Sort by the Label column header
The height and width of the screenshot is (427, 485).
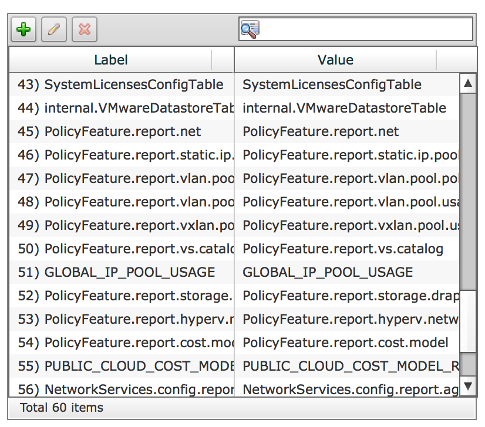pyautogui.click(x=111, y=60)
